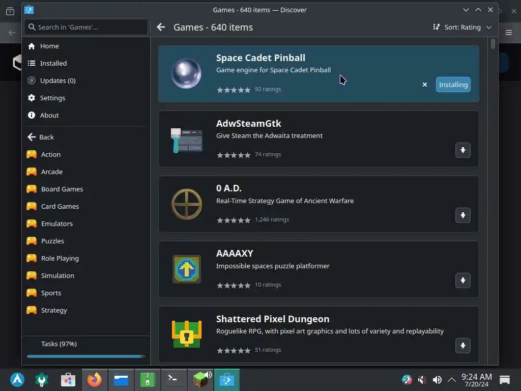Click the Installing button for Space Cadet Pinball
The image size is (521, 391).
[453, 85]
